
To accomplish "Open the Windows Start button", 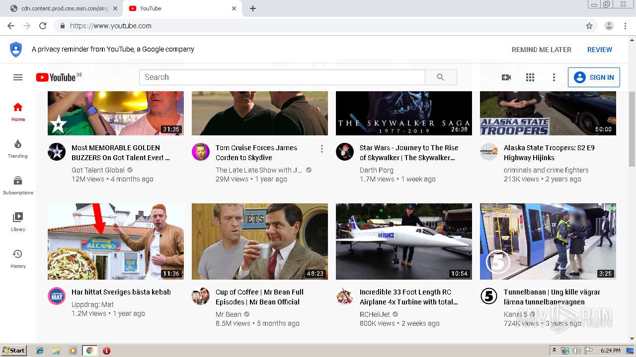I will [x=14, y=351].
